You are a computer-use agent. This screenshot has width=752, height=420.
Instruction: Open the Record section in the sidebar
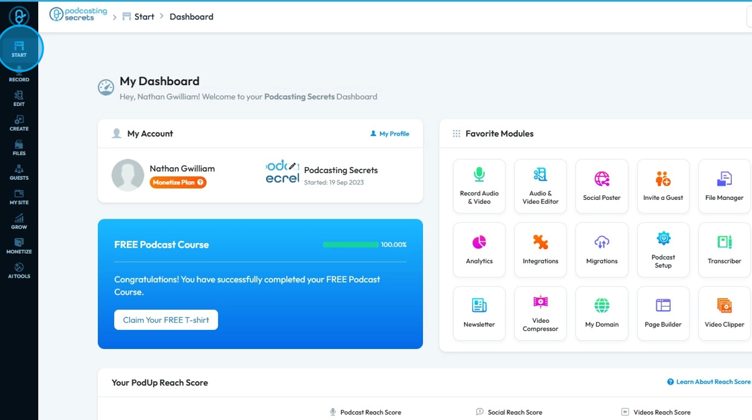[x=19, y=74]
